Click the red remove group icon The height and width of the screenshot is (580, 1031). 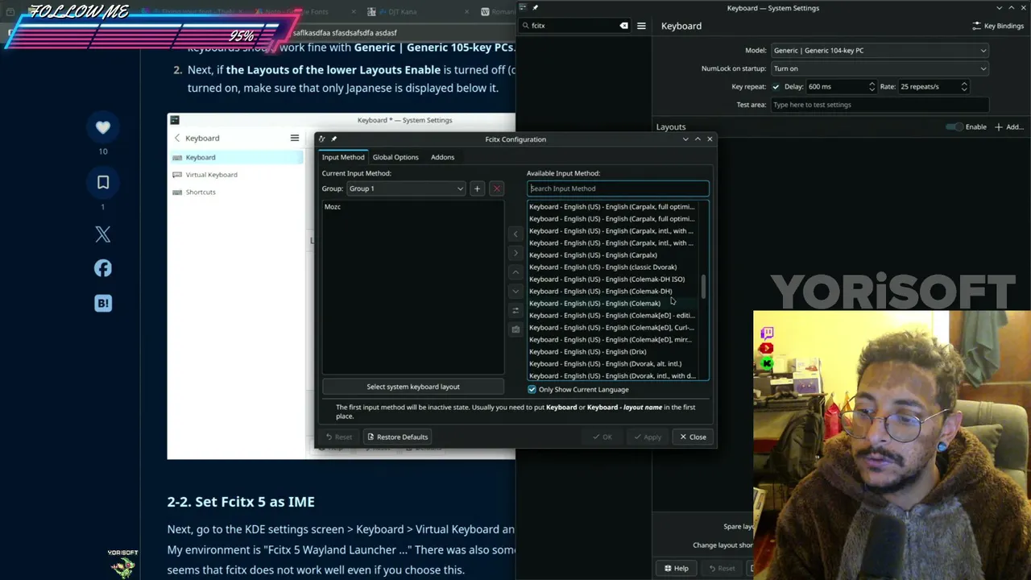pos(496,188)
